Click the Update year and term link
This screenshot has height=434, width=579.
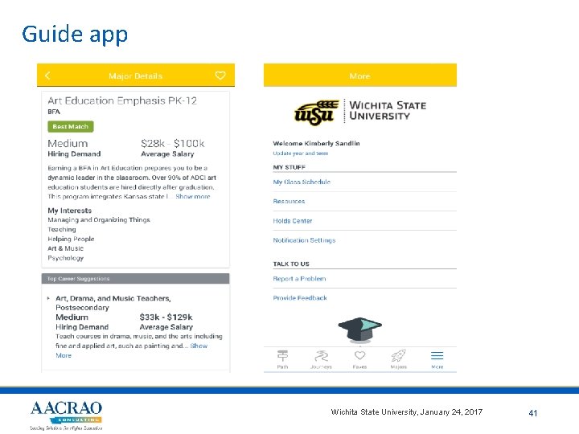[301, 154]
